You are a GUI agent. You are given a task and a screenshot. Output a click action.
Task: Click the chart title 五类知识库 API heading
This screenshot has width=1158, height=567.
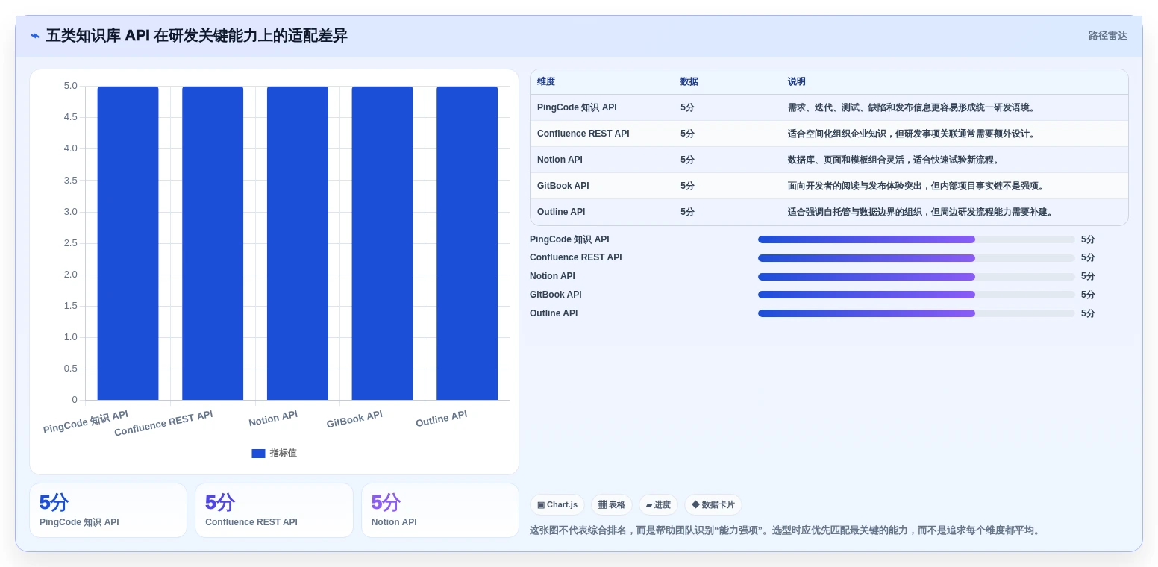[197, 36]
